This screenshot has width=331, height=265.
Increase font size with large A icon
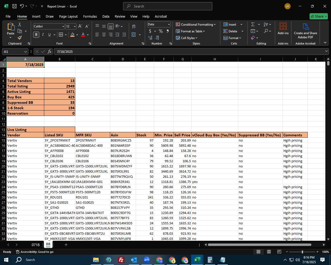[x=80, y=26]
